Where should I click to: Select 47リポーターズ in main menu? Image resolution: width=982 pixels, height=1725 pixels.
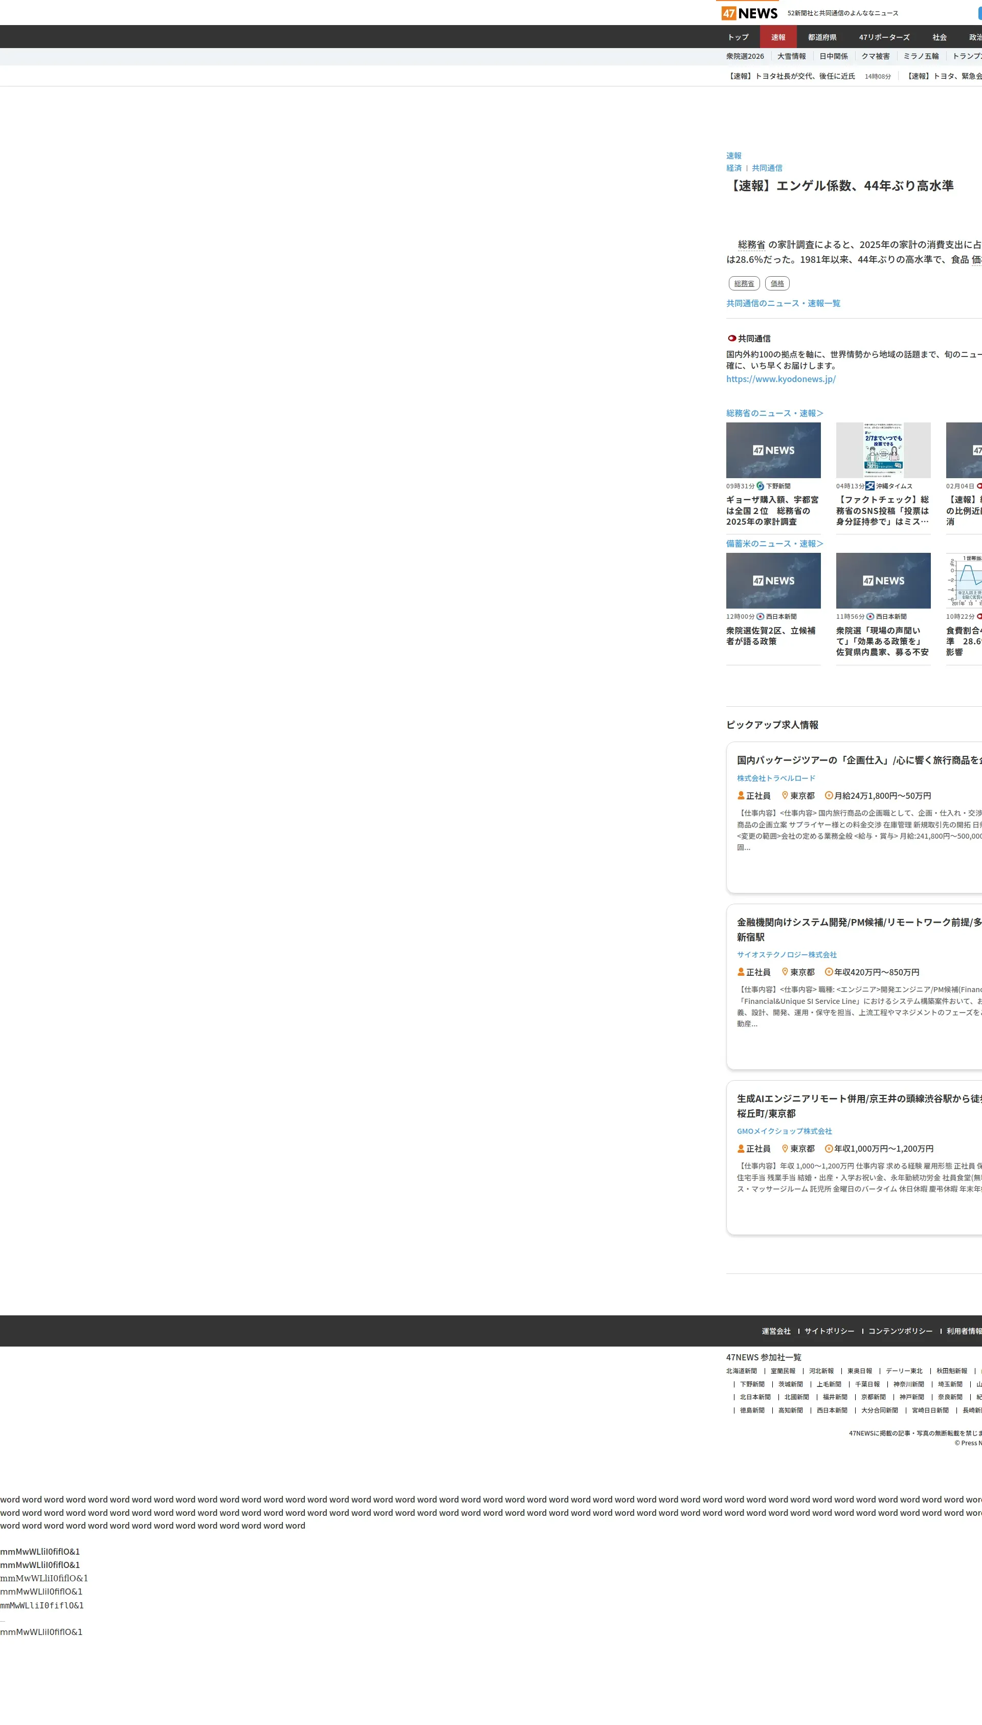(883, 37)
